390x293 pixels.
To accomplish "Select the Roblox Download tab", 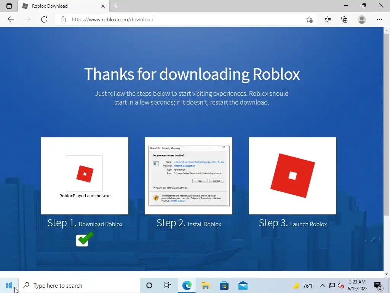I will click(64, 6).
